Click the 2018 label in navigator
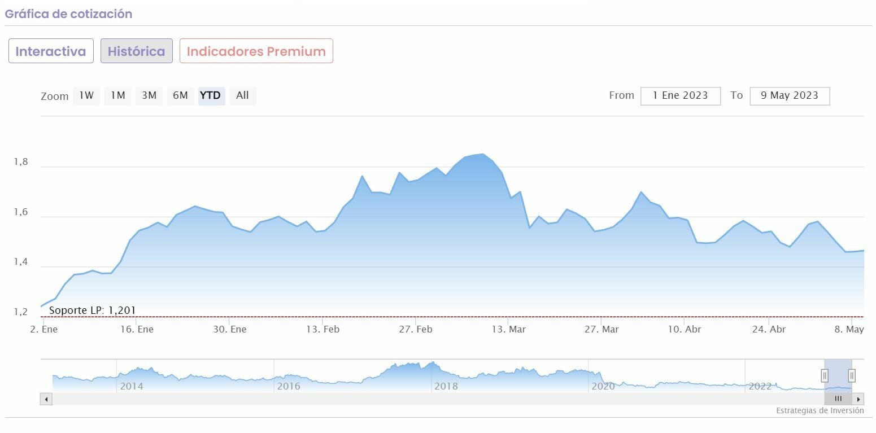This screenshot has width=876, height=433. point(446,387)
